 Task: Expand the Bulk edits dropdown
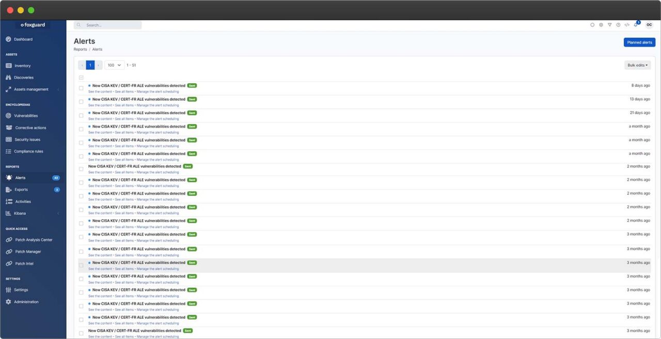(637, 65)
